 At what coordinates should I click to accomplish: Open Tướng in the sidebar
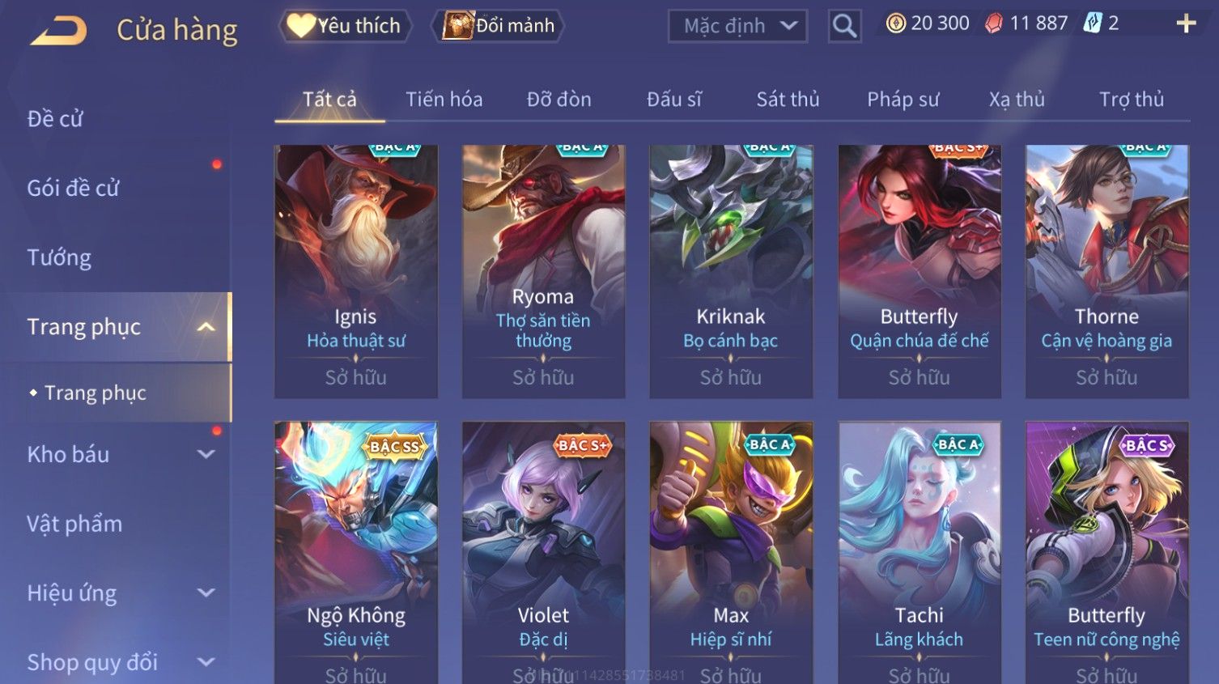pos(59,258)
